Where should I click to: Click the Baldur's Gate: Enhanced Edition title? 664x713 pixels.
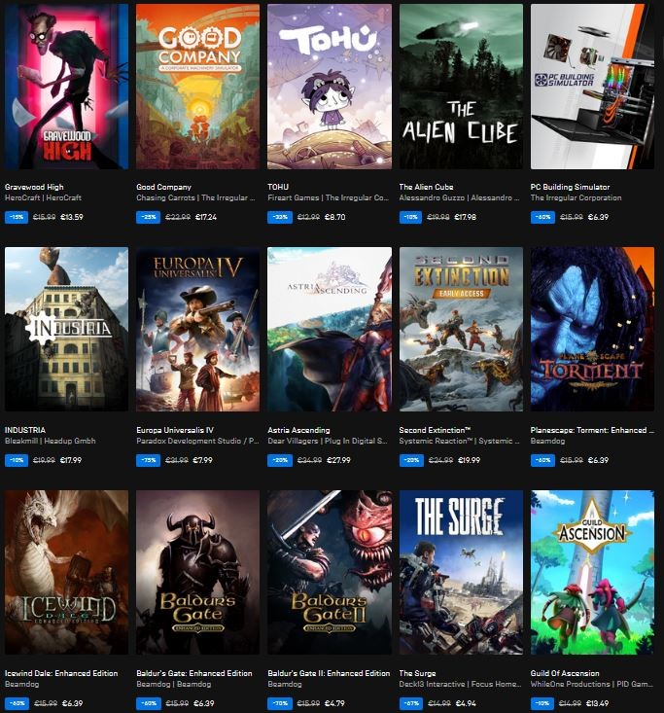[194, 673]
